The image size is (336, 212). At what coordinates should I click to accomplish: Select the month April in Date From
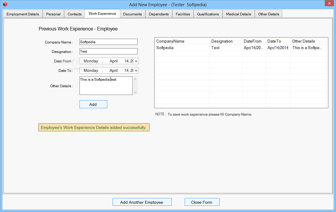(113, 61)
